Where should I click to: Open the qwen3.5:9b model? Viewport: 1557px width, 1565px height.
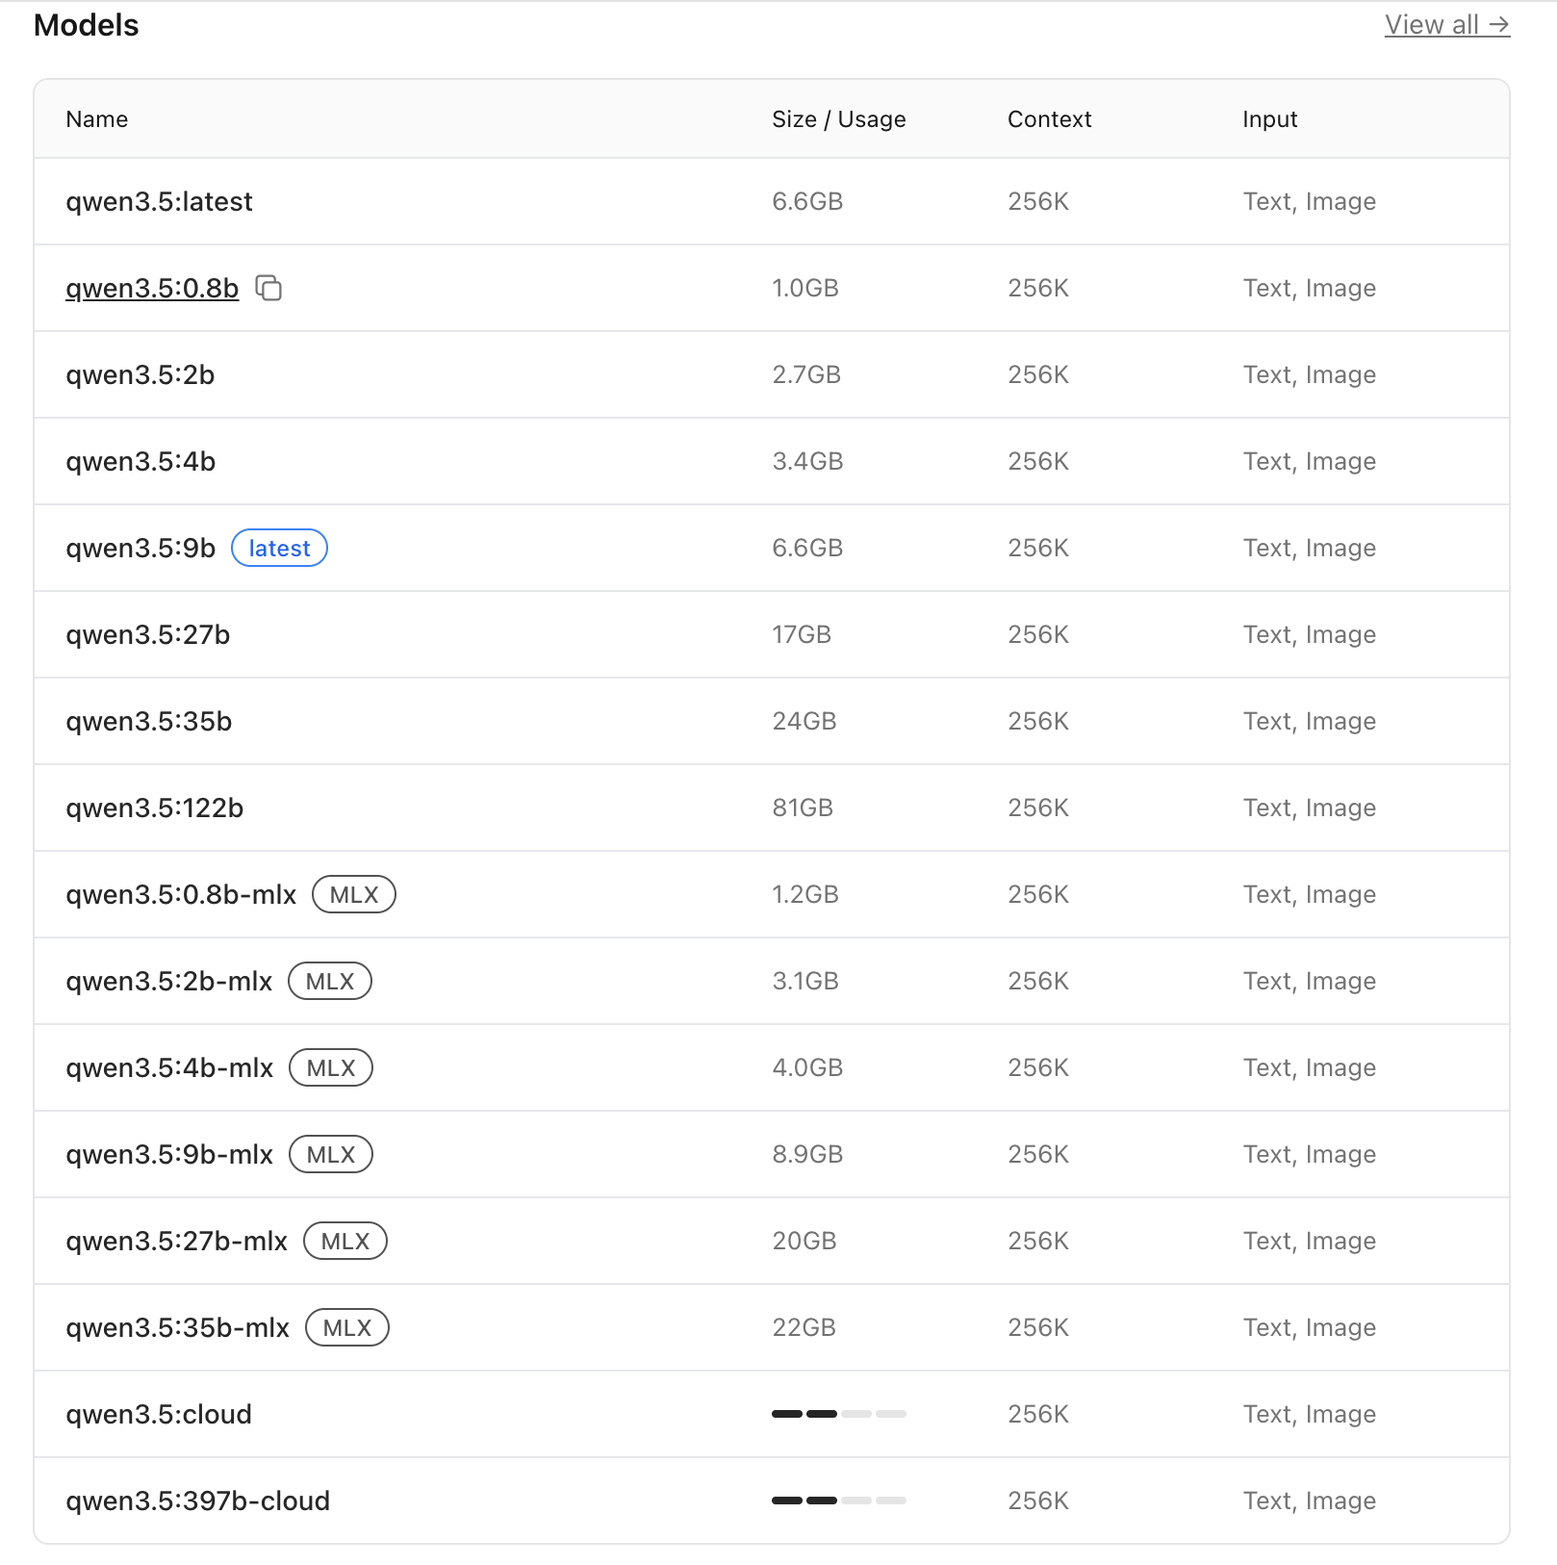(x=140, y=548)
